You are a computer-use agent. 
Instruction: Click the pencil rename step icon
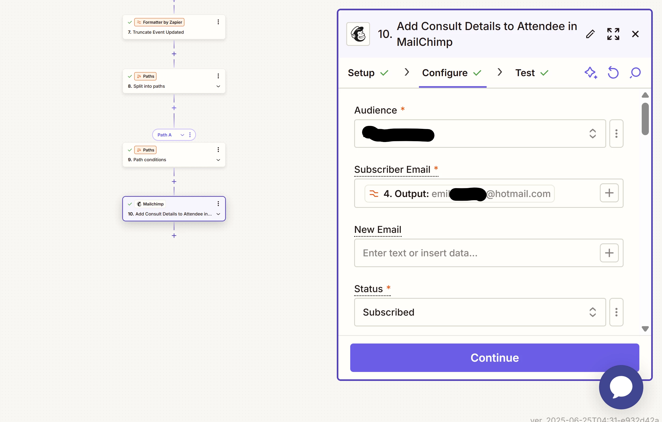(590, 34)
